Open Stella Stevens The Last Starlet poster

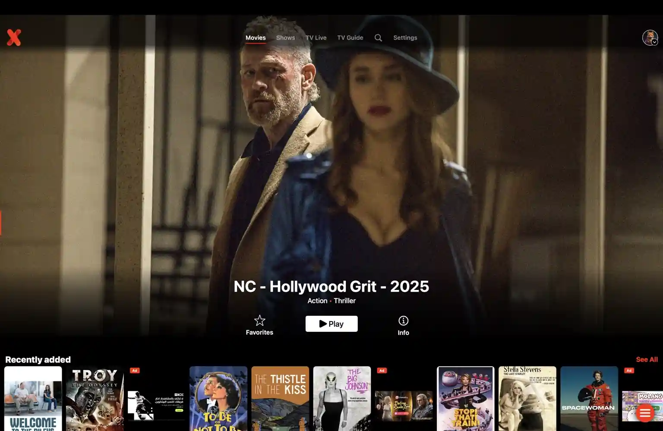point(527,399)
